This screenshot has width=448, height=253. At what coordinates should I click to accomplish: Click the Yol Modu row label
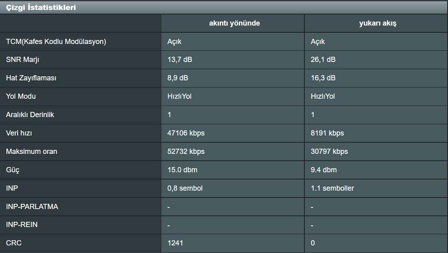(x=21, y=97)
